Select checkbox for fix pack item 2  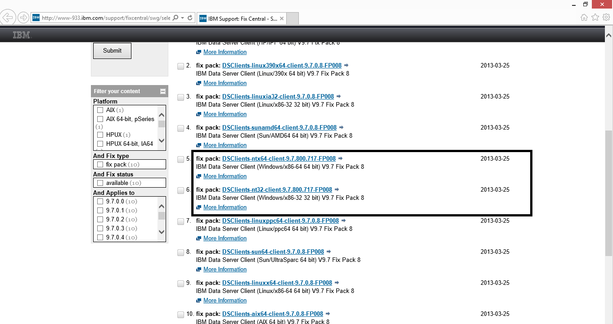[180, 66]
